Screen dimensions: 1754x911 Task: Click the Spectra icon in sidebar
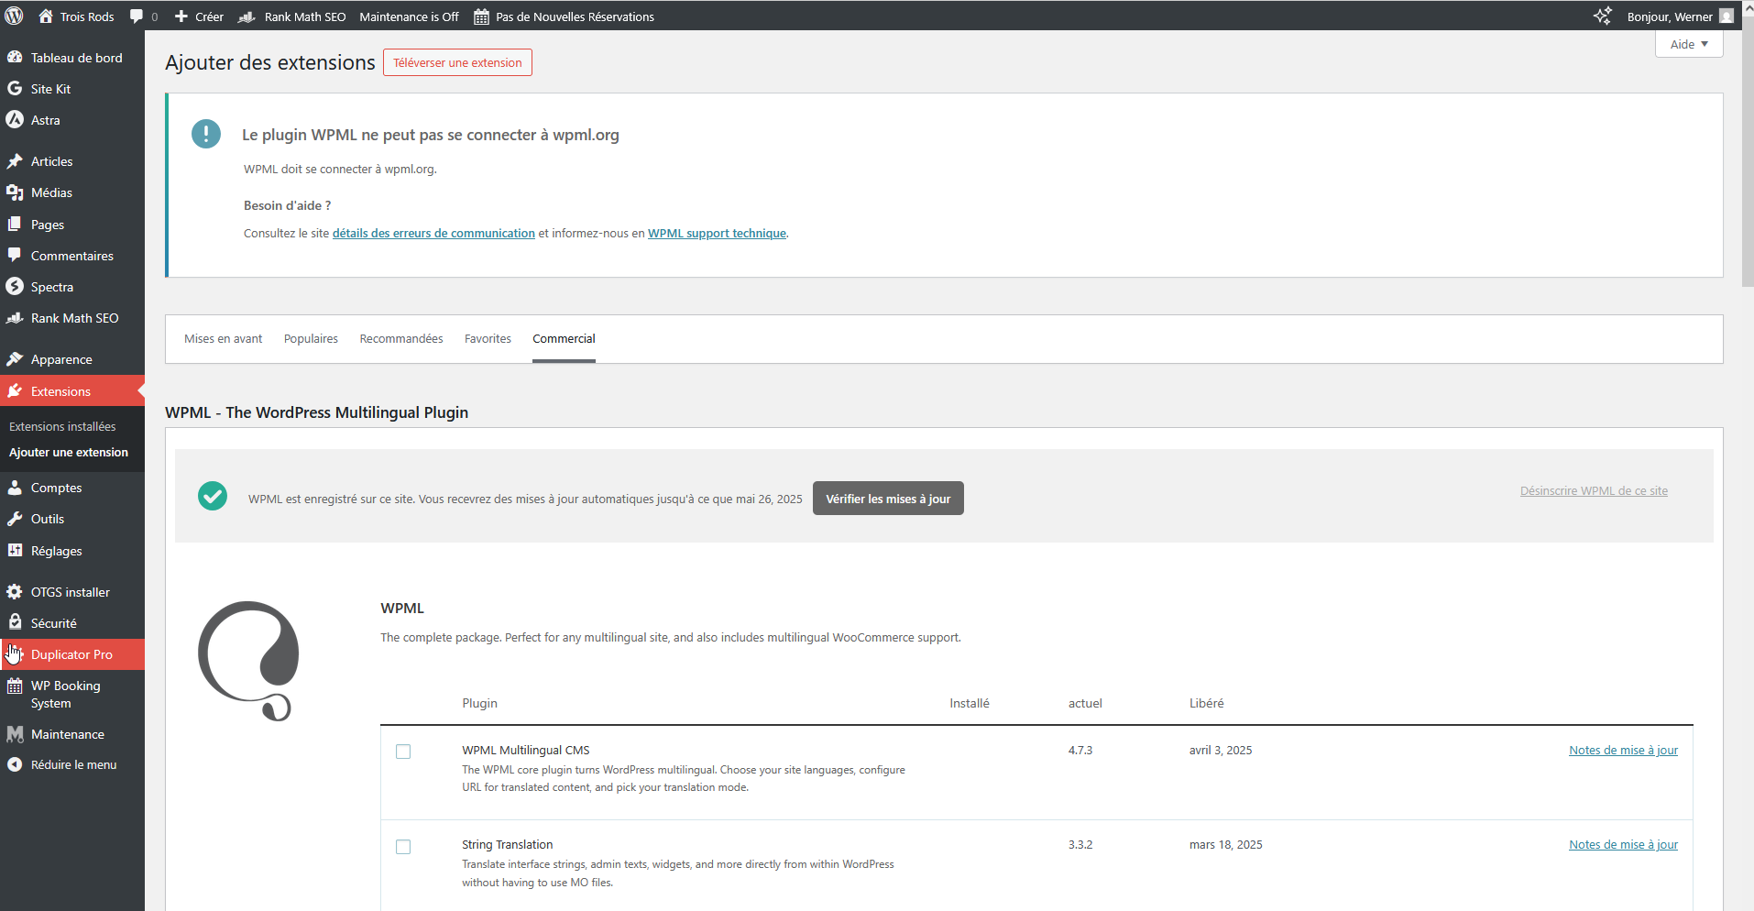click(x=15, y=286)
